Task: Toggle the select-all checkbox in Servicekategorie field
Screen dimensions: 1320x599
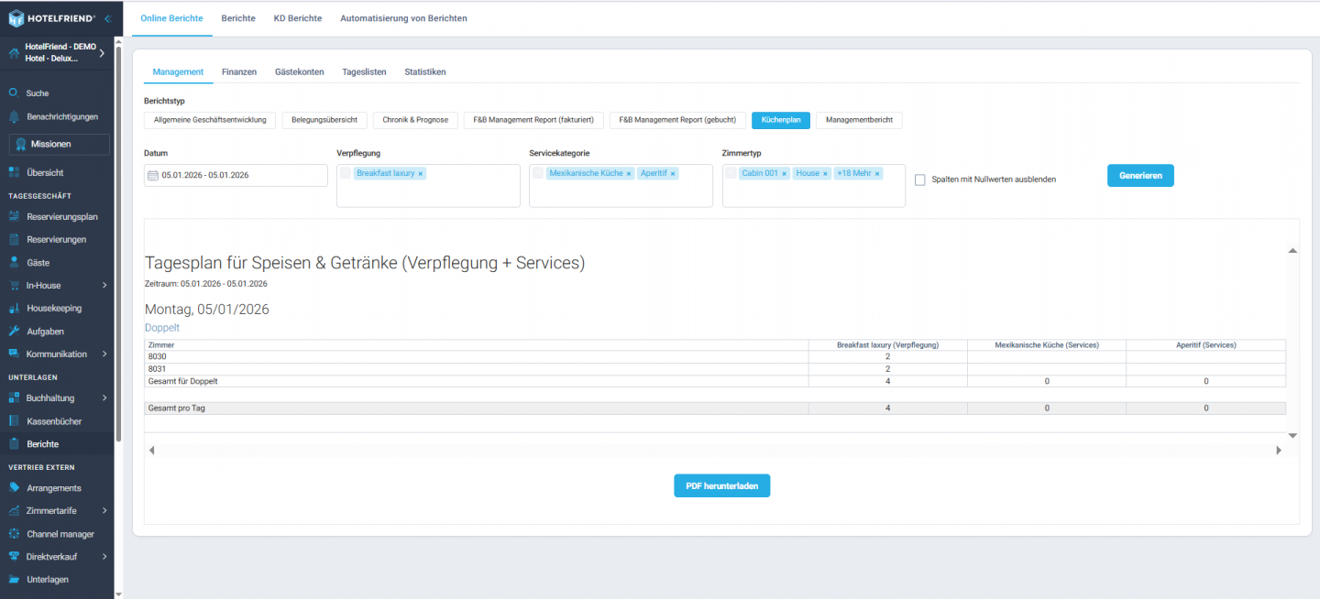Action: (538, 173)
